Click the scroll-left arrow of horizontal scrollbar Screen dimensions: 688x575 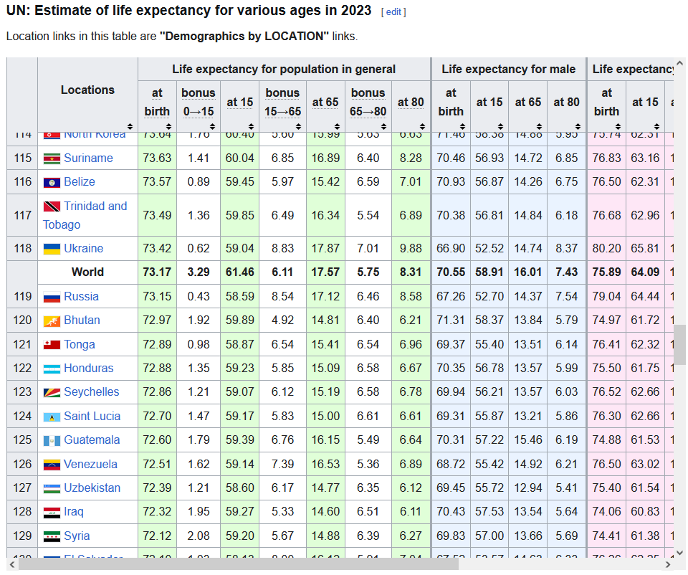(12, 564)
